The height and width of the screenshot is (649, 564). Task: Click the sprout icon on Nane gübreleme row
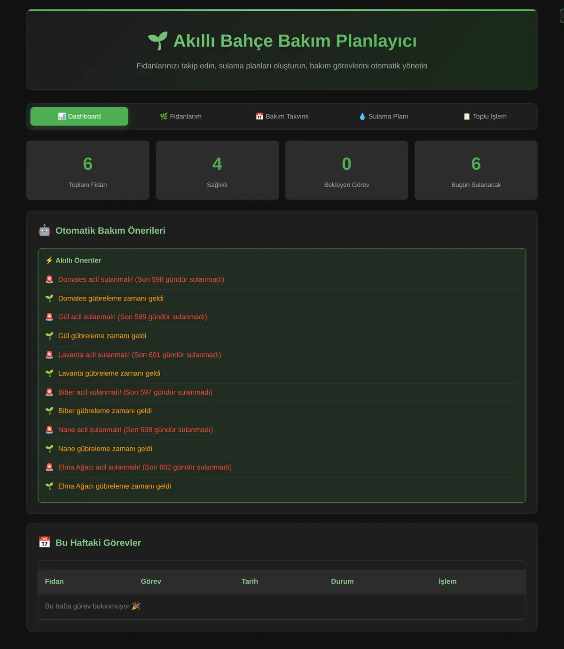click(x=49, y=449)
